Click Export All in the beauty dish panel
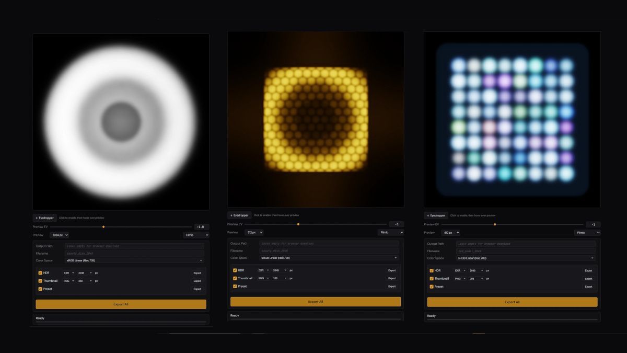 (121, 304)
